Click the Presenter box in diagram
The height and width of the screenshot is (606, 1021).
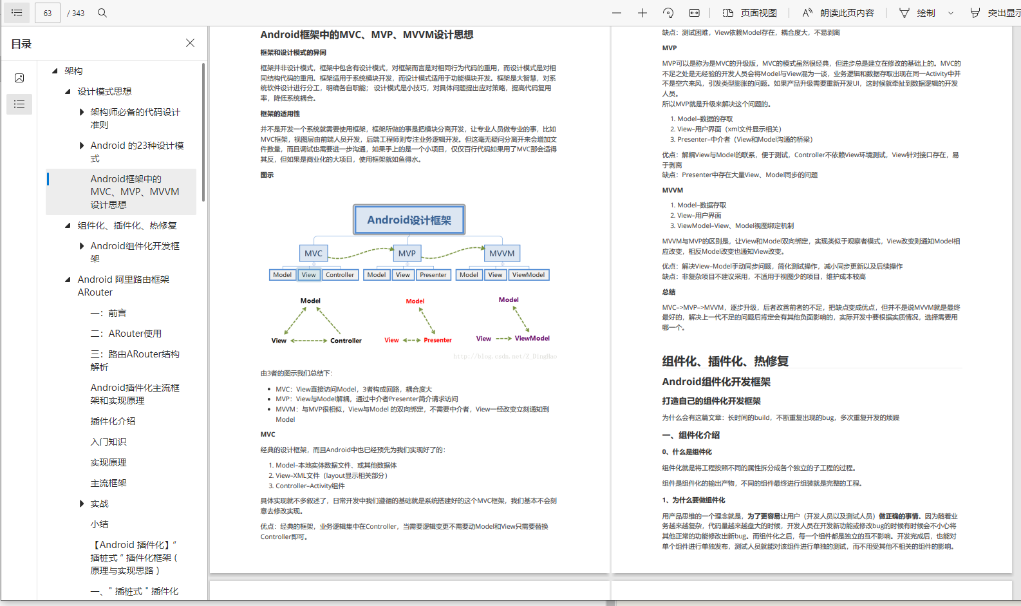click(x=433, y=275)
